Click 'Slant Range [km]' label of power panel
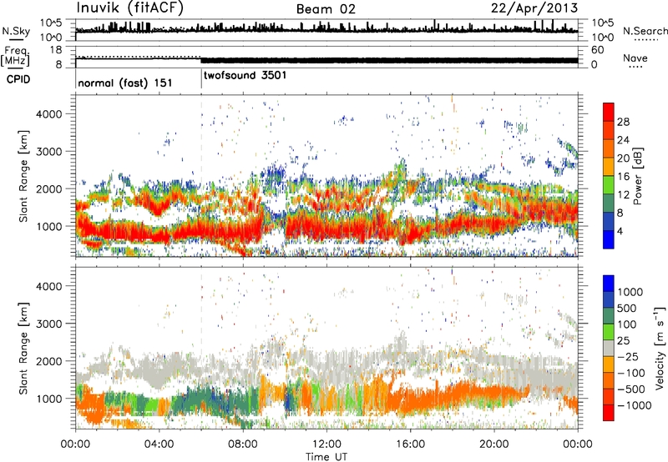Screen dimensions: 668x462 pos(23,176)
